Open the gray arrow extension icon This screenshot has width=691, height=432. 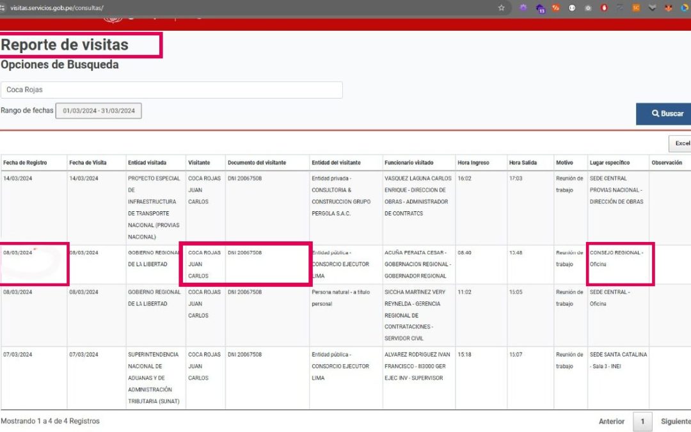pos(620,8)
